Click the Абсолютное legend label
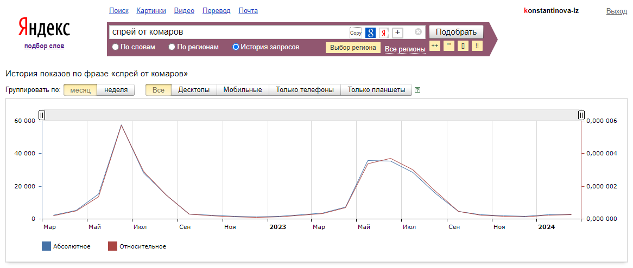The height and width of the screenshot is (268, 633). [x=72, y=247]
